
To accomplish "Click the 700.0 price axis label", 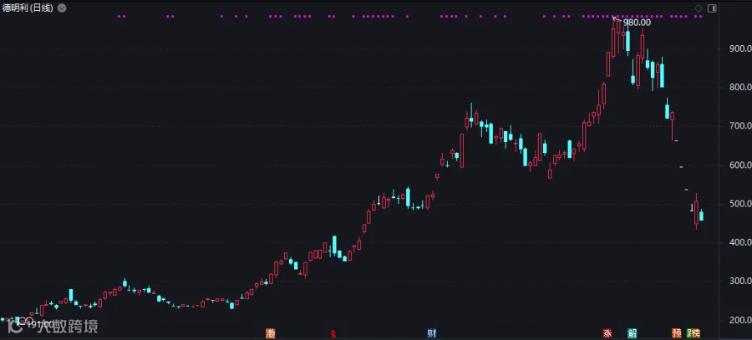I will coord(739,126).
